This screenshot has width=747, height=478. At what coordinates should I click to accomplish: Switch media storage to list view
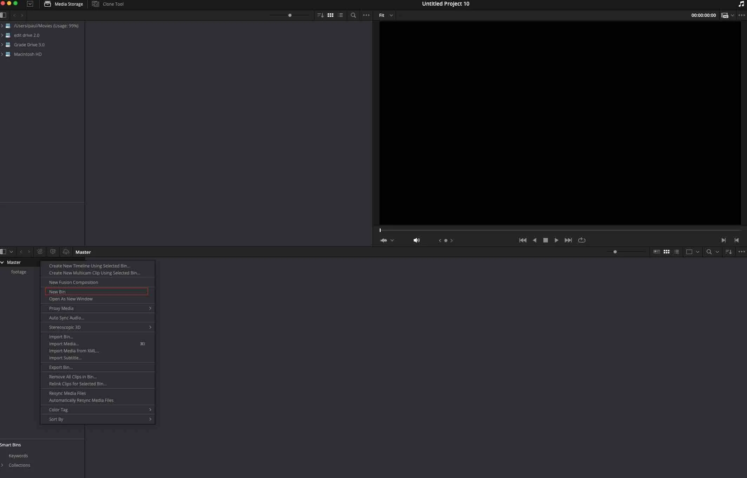[x=340, y=15]
